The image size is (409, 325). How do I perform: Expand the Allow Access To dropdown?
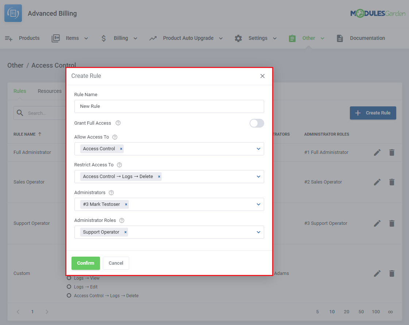coord(258,149)
